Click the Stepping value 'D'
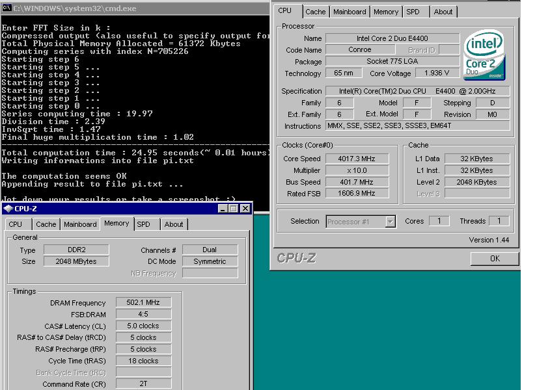This screenshot has height=390, width=550. click(x=493, y=103)
